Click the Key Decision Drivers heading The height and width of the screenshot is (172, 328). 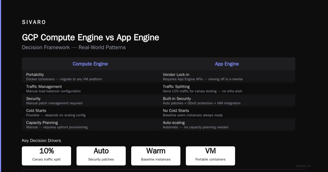tap(42, 141)
